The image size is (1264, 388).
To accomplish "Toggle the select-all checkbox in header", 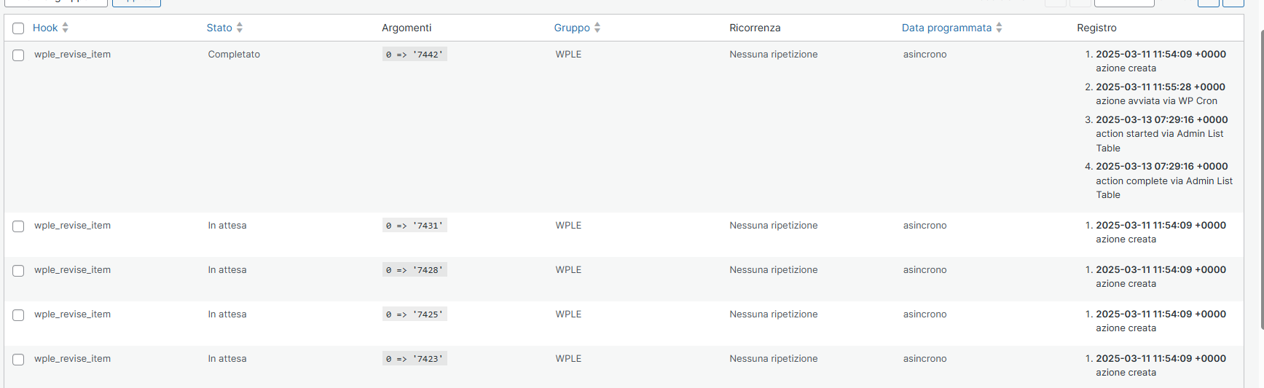I will pyautogui.click(x=18, y=28).
